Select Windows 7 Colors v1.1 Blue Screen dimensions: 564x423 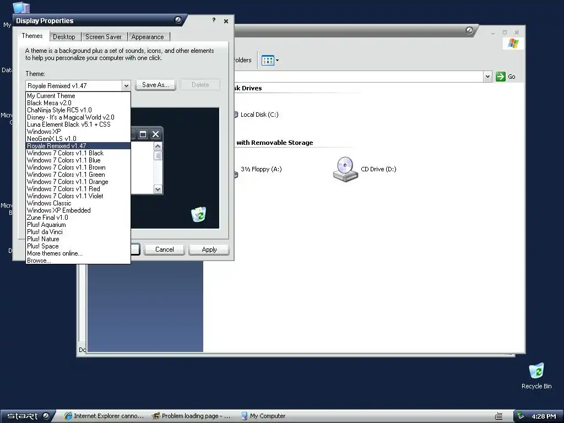pos(78,160)
